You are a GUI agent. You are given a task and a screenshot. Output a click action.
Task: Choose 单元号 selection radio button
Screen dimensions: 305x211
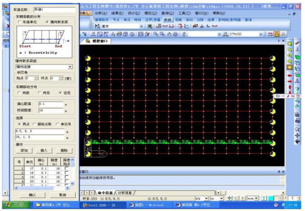pyautogui.click(x=57, y=124)
